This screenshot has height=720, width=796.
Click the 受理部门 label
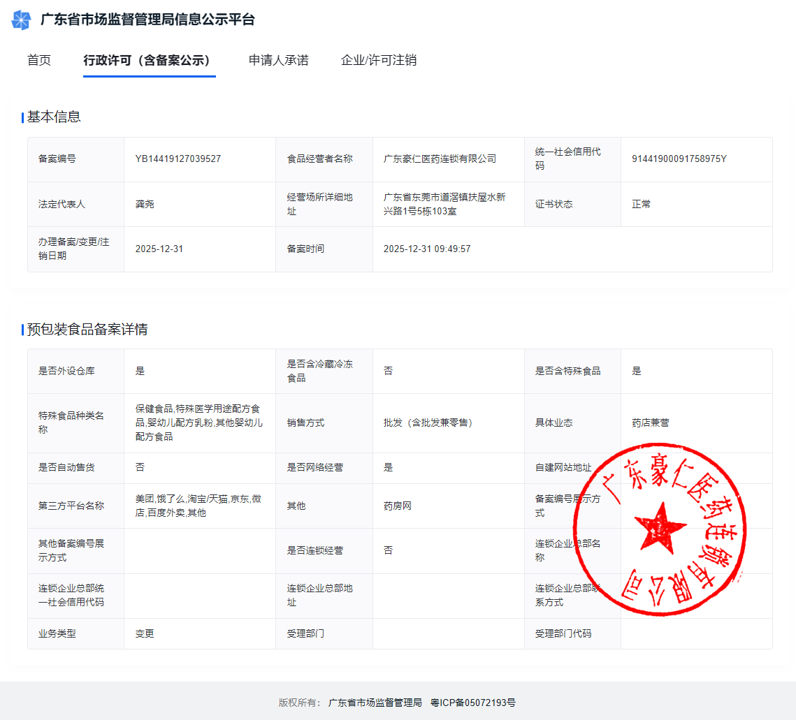point(305,633)
